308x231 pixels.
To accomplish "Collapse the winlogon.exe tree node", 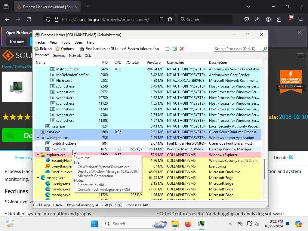I will [38, 138].
